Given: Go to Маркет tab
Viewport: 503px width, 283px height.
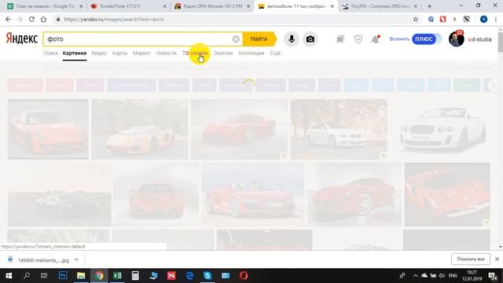Looking at the screenshot, I should tap(141, 53).
